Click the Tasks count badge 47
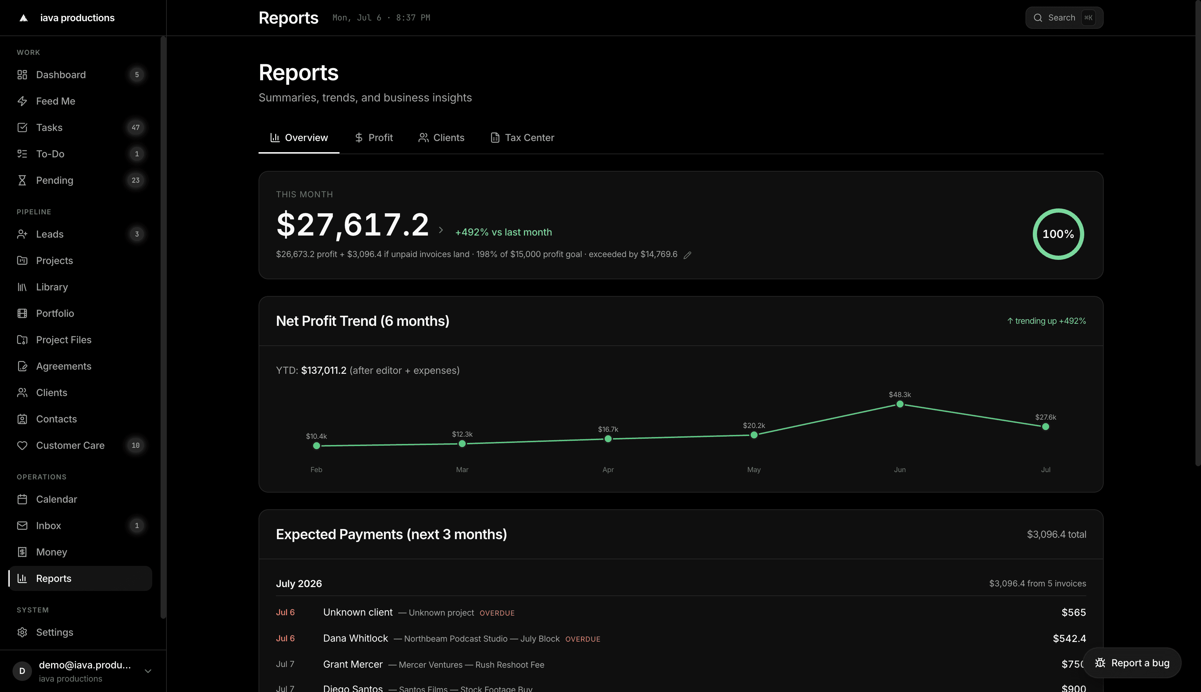Image resolution: width=1201 pixels, height=692 pixels. [x=136, y=127]
